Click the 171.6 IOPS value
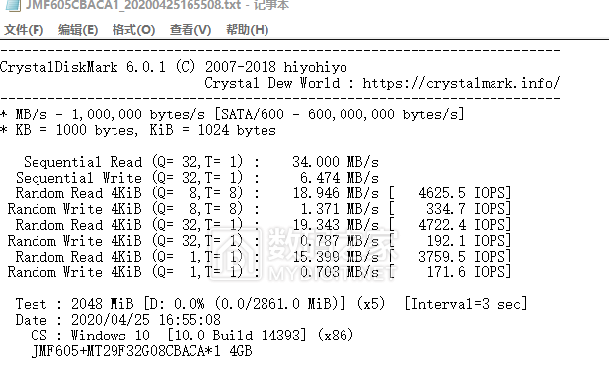609x374 pixels. click(x=468, y=272)
